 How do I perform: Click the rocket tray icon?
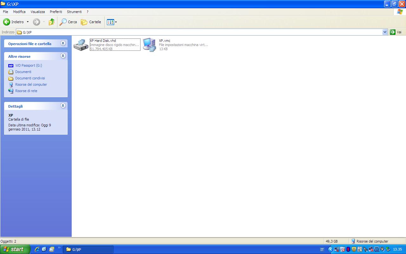(x=365, y=250)
